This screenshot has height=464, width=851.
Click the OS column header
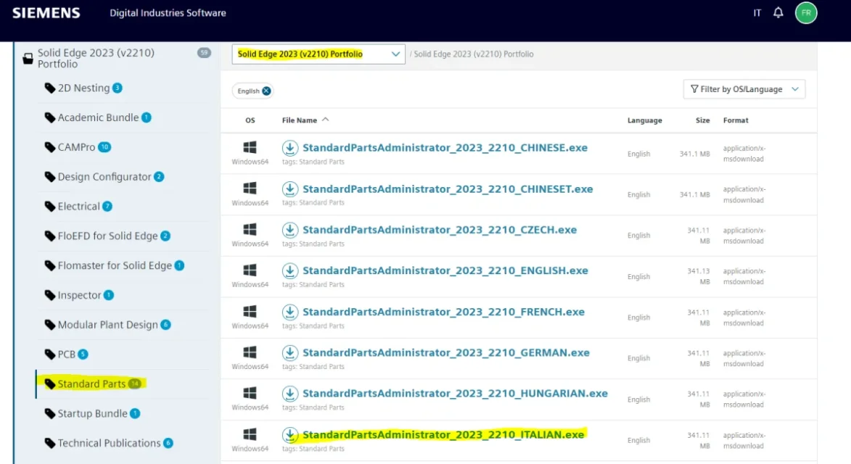pos(250,120)
